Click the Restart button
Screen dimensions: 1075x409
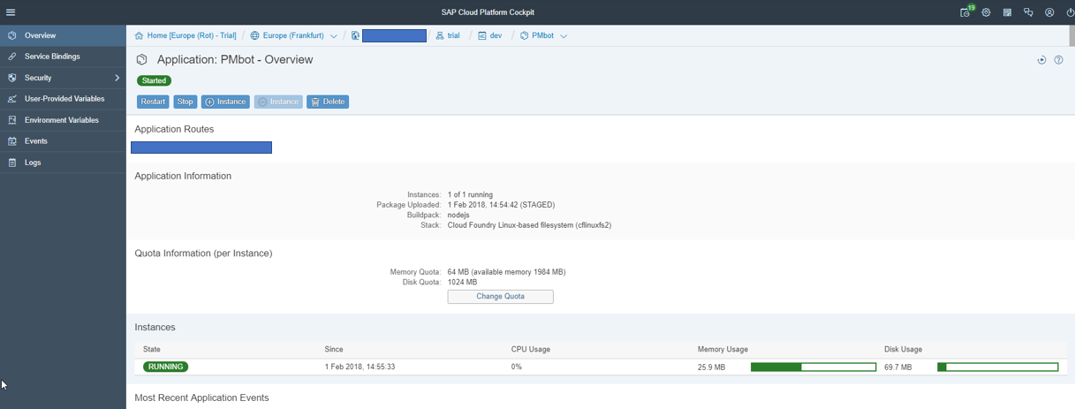153,102
